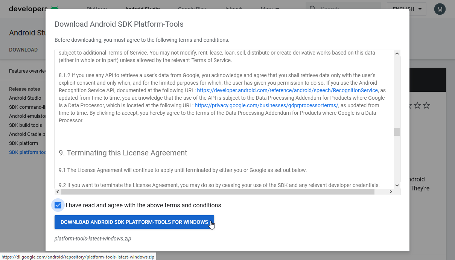The image size is (455, 260).
Task: Open the ENGLISH language dropdown
Action: (407, 9)
